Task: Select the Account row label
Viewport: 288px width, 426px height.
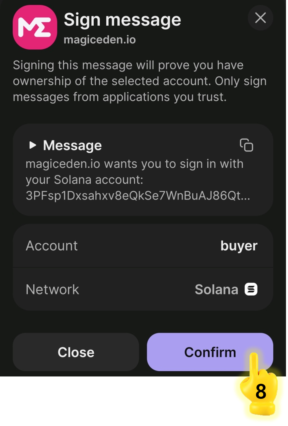Action: 52,246
